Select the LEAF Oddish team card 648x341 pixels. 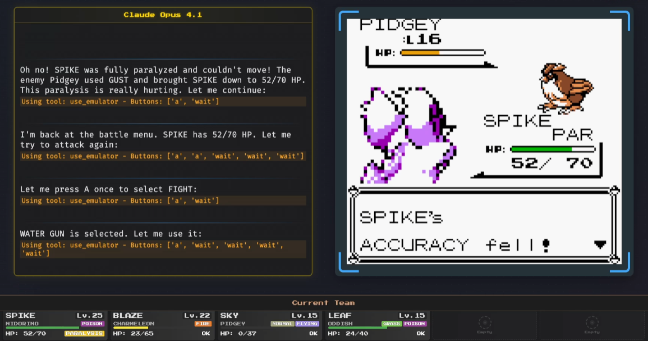point(377,325)
